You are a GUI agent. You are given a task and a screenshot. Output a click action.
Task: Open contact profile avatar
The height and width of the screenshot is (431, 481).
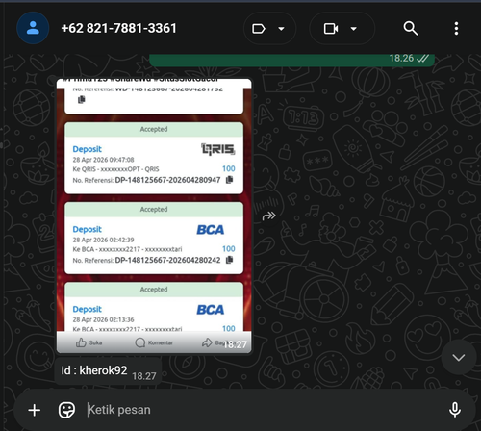[x=33, y=28]
